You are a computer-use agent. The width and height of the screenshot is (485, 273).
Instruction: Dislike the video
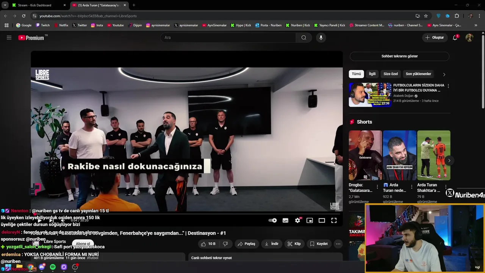point(225,244)
